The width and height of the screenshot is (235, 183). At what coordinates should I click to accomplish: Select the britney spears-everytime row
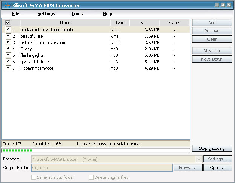(43, 43)
